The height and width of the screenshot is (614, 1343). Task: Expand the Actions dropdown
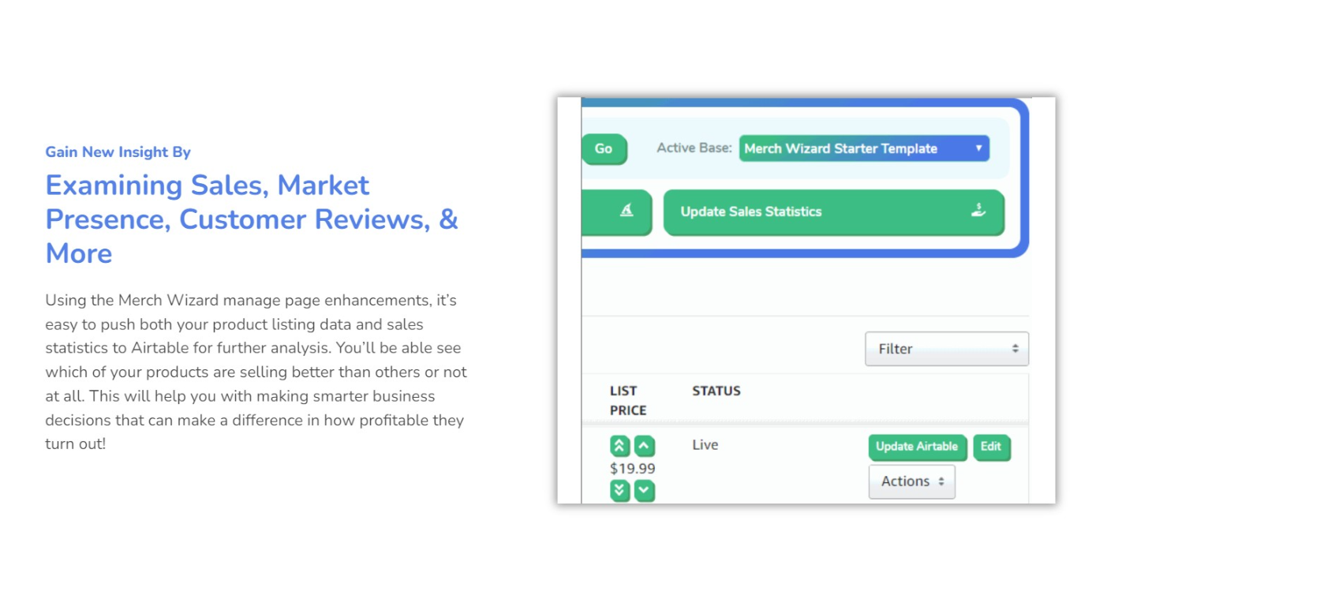912,481
